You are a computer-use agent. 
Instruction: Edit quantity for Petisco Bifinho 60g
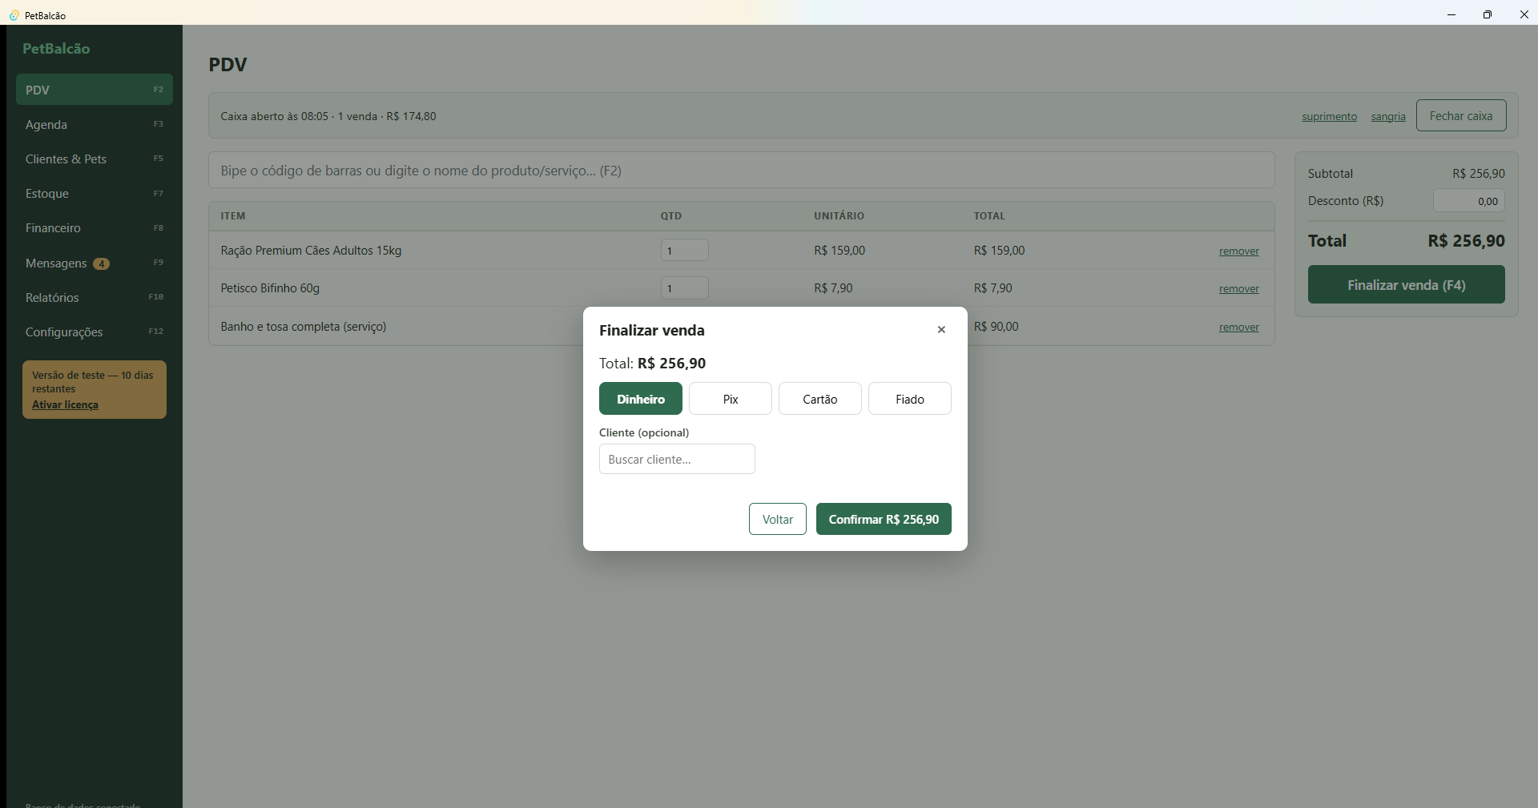tap(685, 287)
